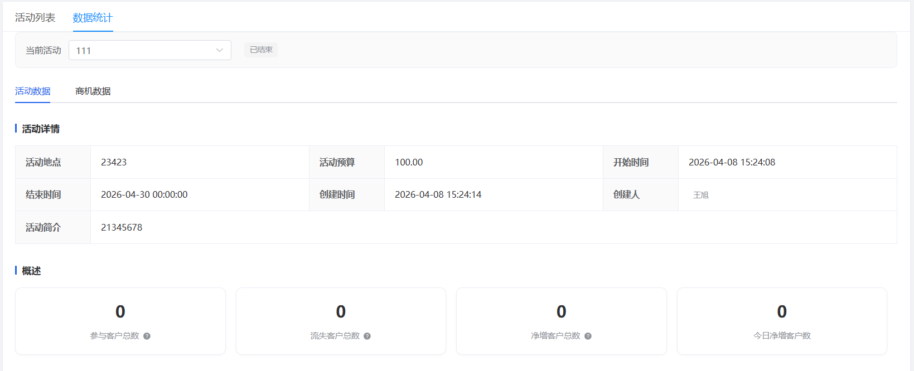This screenshot has height=371, width=914.
Task: Click the 已结束 status tag
Action: 261,50
